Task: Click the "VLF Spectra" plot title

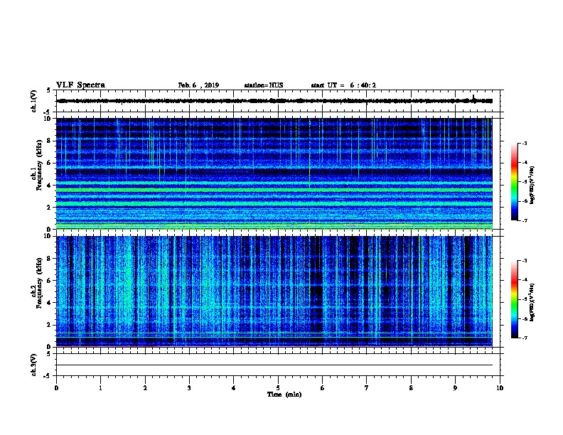Action: pos(80,85)
